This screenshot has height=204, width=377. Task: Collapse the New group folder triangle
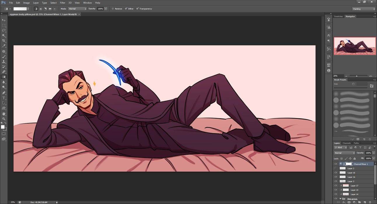[340, 198]
